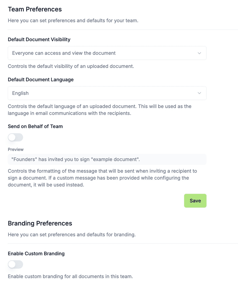Click the team preferences subtitle text
The image size is (238, 285).
pos(73,21)
